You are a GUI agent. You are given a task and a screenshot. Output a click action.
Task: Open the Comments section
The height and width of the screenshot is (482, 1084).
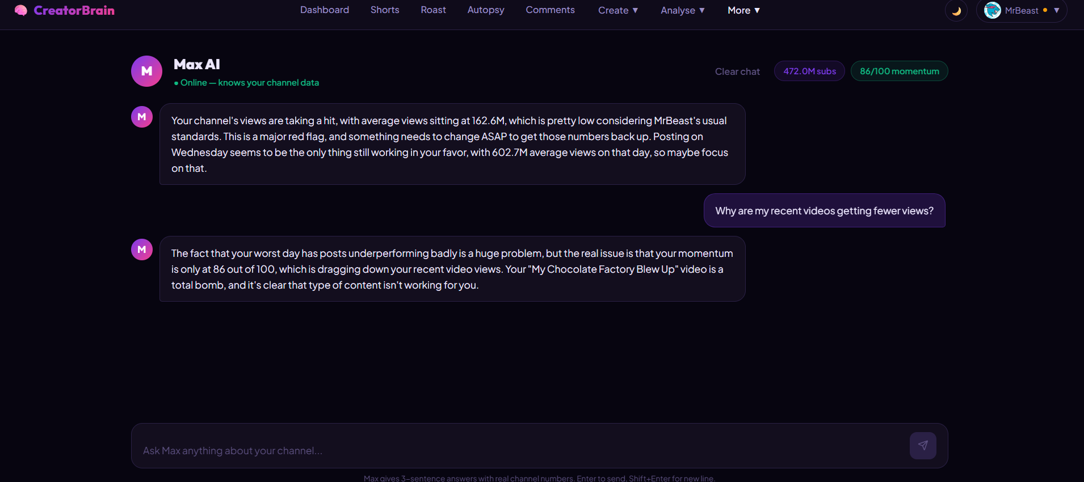550,10
